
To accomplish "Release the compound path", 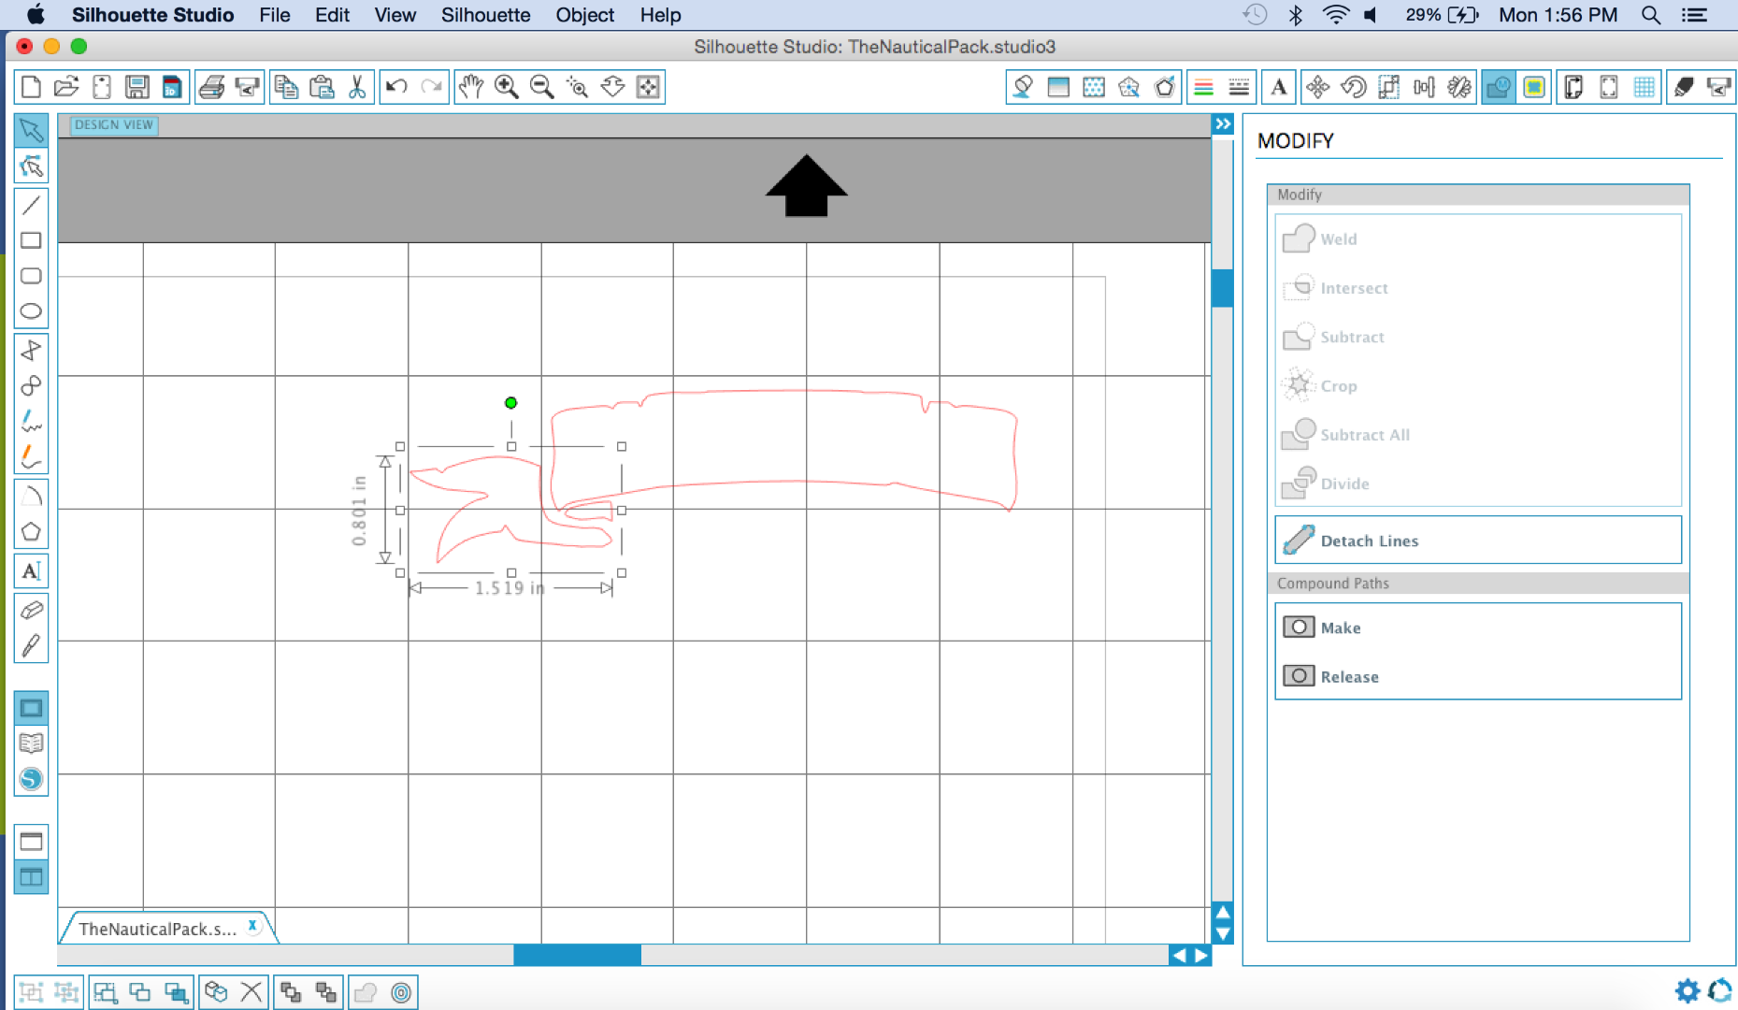I will 1478,676.
